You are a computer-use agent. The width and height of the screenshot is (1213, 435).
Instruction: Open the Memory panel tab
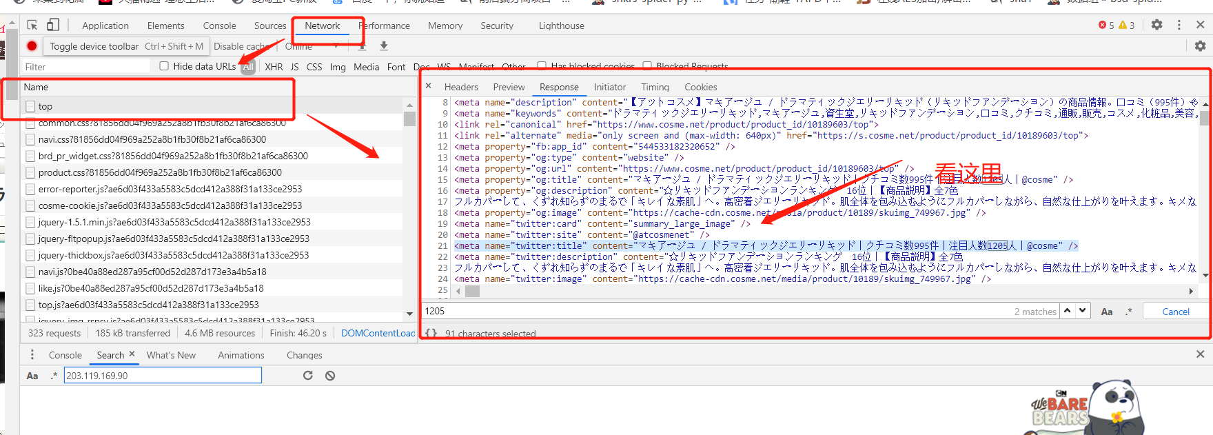pyautogui.click(x=445, y=26)
